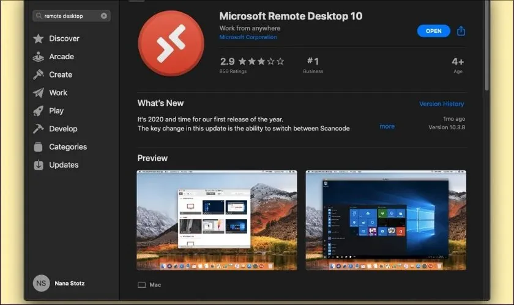The height and width of the screenshot is (305, 514).
Task: Open first preview screenshot of connection list
Action: pyautogui.click(x=217, y=220)
